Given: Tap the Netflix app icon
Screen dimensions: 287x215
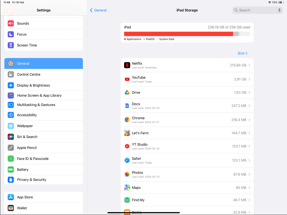Looking at the screenshot, I should (x=127, y=65).
